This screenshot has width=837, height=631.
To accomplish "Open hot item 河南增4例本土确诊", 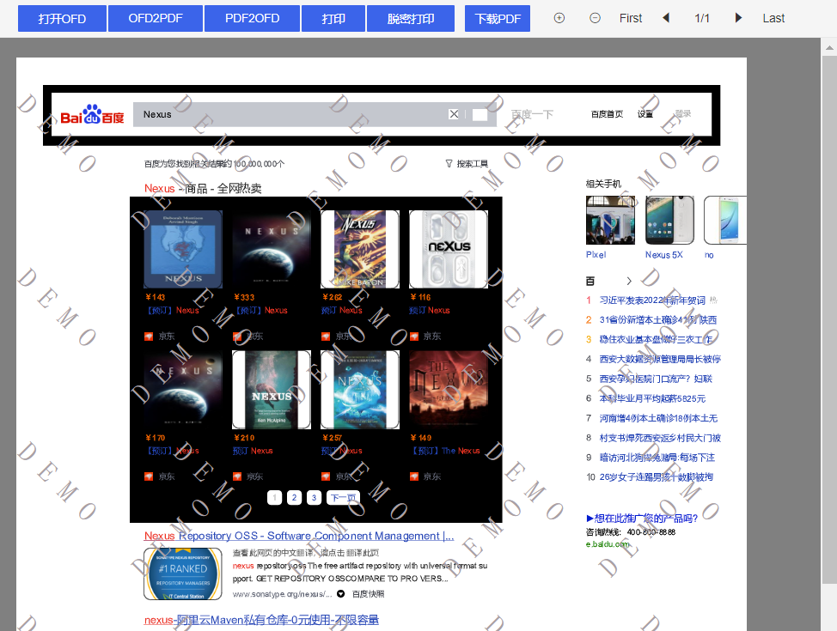I will (x=659, y=418).
